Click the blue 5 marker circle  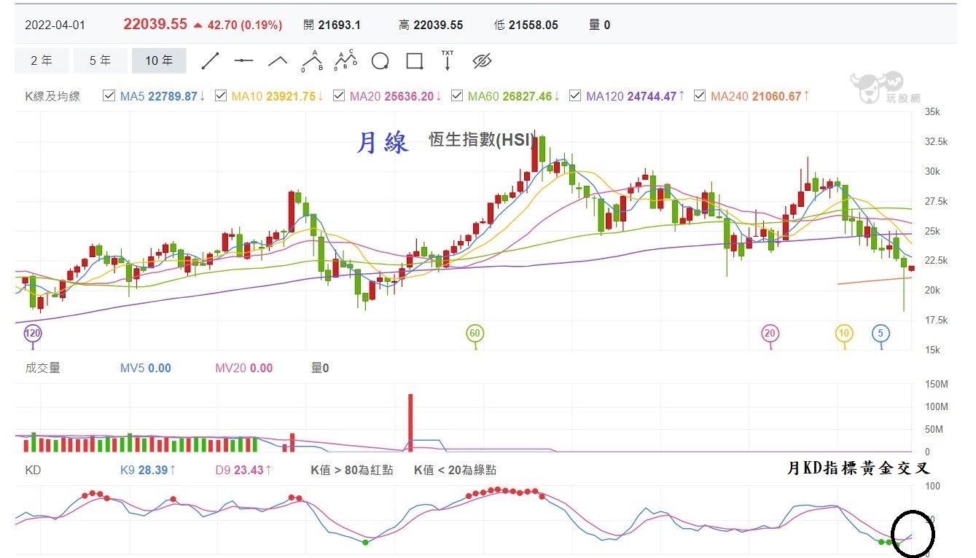pos(881,333)
